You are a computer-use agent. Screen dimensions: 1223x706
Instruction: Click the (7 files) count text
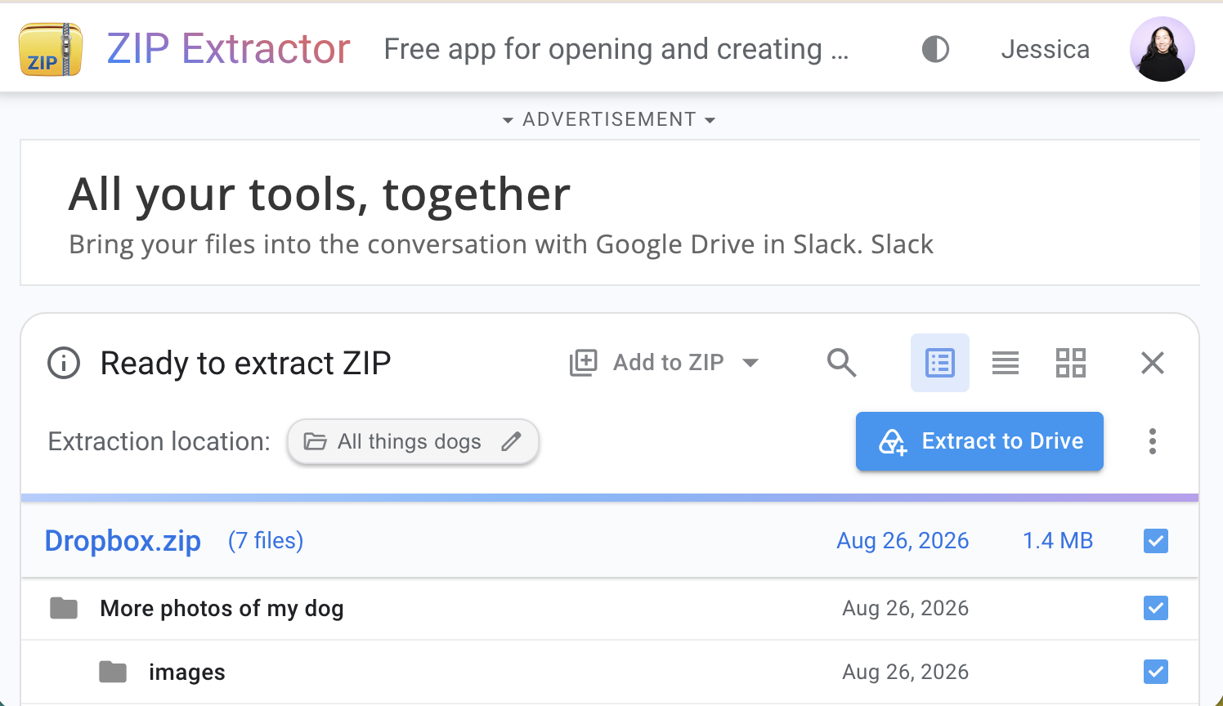coord(266,541)
